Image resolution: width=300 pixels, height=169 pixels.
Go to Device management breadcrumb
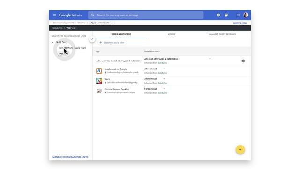(63, 23)
